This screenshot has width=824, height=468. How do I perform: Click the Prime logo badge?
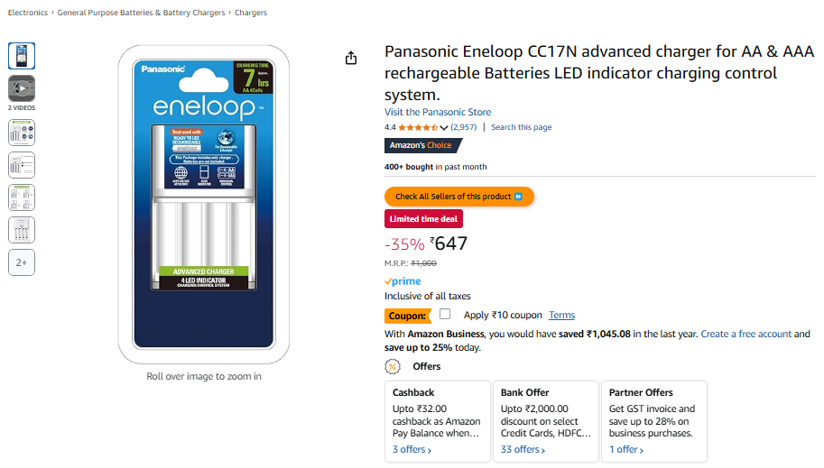[x=403, y=281]
